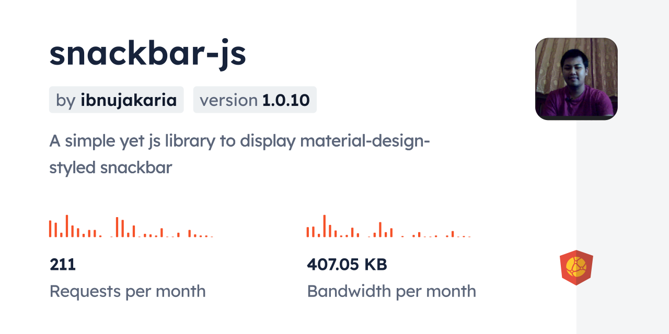Select the 211 requests count
The height and width of the screenshot is (334, 669).
62,265
